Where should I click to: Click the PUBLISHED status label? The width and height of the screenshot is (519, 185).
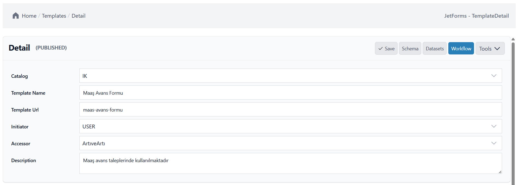coord(51,48)
